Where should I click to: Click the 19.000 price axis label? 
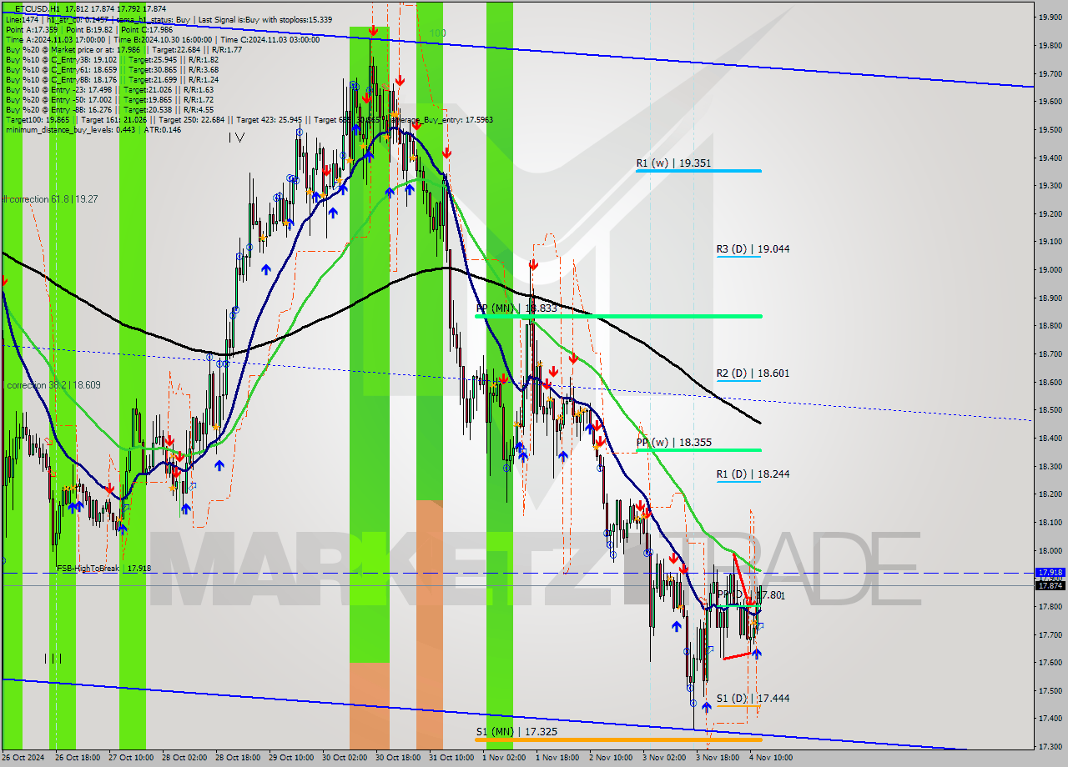[1050, 269]
